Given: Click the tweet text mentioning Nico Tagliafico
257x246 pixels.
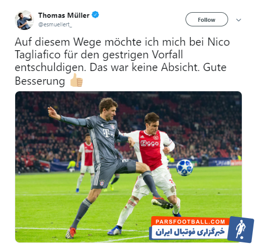Looking at the screenshot, I should pyautogui.click(x=122, y=61).
